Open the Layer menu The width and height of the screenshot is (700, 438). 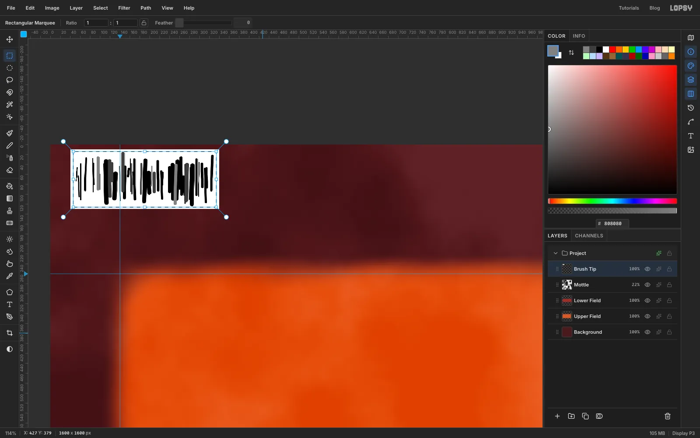[76, 8]
